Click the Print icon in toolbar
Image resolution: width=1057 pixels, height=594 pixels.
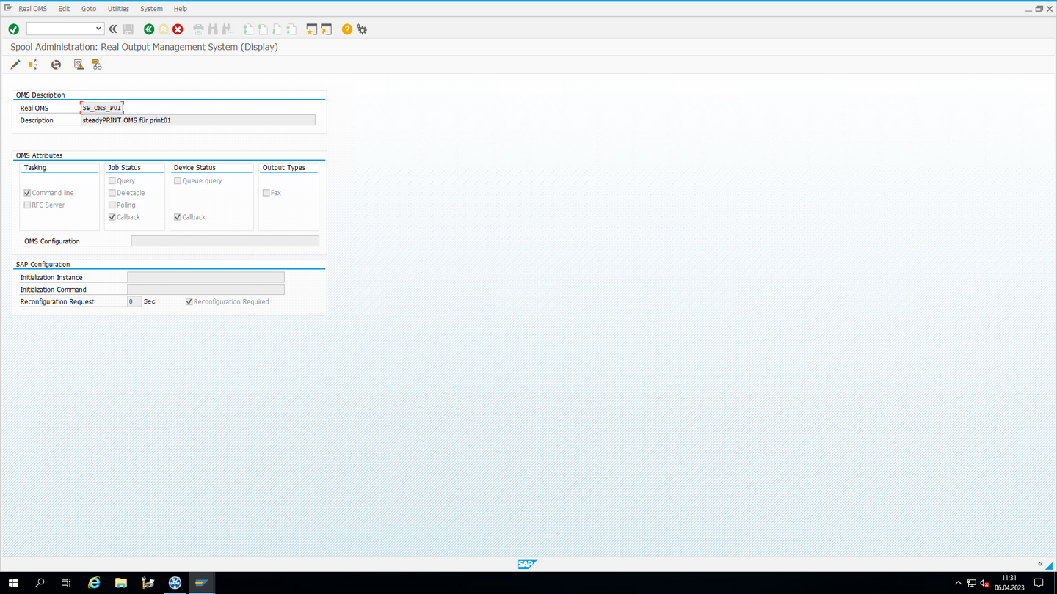198,29
